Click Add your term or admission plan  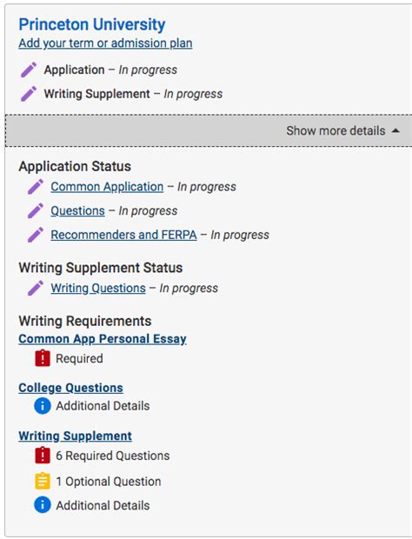(105, 43)
